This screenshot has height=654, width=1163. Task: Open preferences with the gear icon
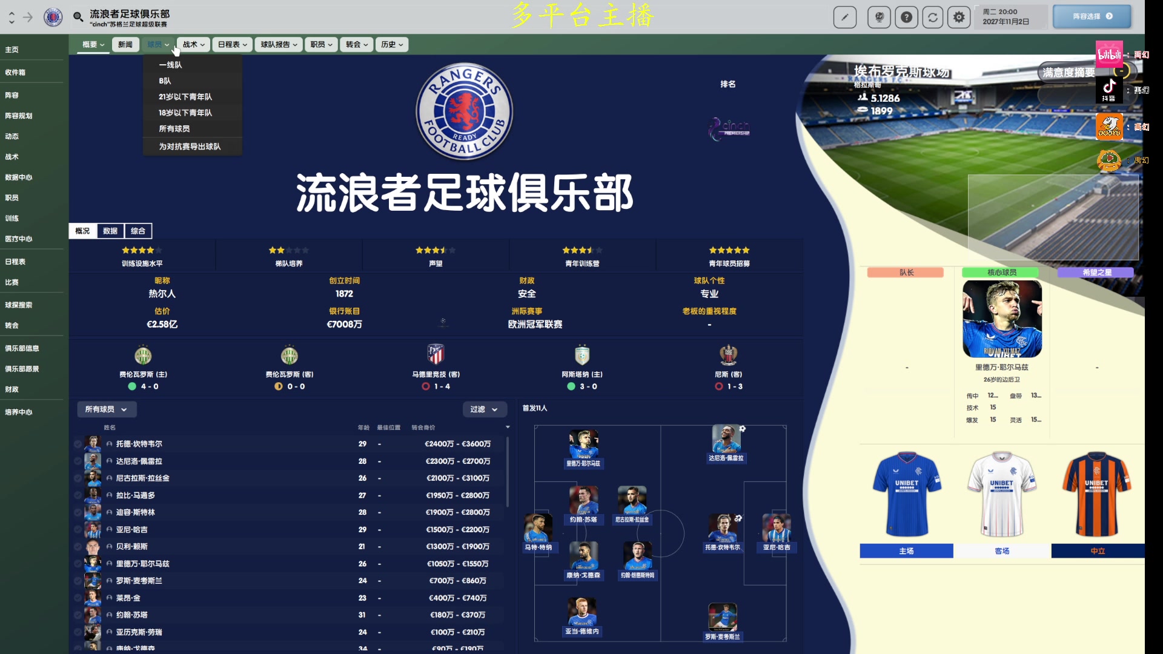(959, 17)
